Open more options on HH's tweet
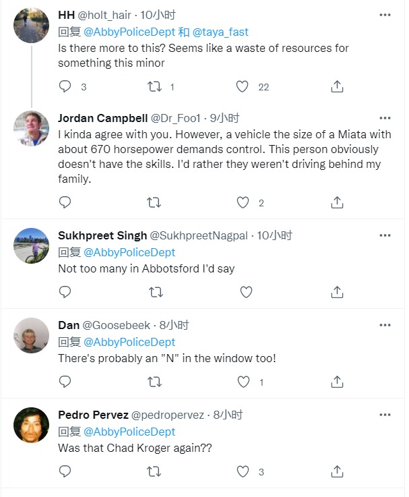Image resolution: width=409 pixels, height=497 pixels. pos(385,14)
